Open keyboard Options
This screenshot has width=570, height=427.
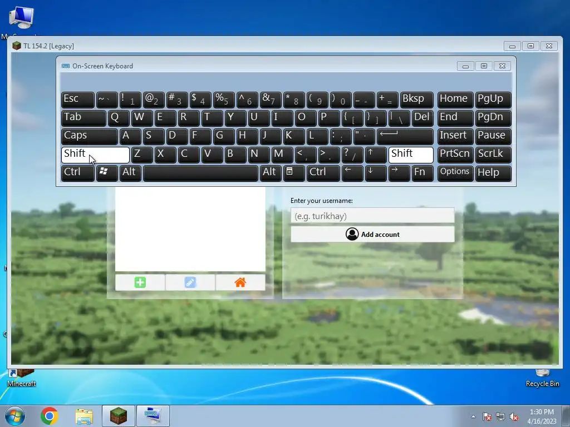point(455,173)
